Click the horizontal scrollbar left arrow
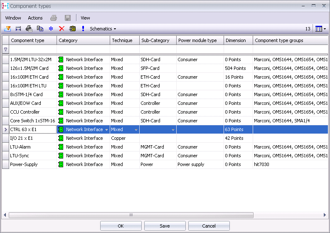Viewport: 330px width, 233px height. point(5,215)
